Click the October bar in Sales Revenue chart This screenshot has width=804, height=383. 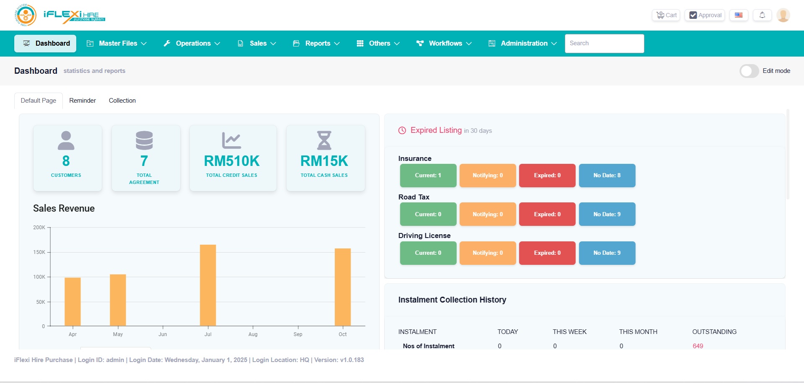[343, 287]
